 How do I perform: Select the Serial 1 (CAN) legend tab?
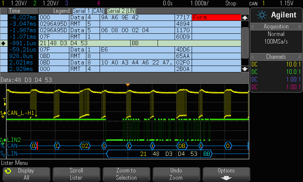click(89, 11)
